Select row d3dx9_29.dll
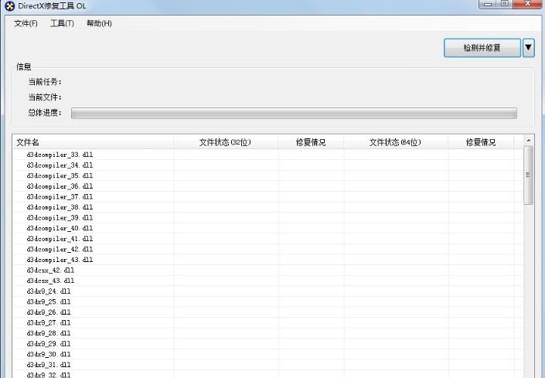545x378 pixels. pos(268,344)
